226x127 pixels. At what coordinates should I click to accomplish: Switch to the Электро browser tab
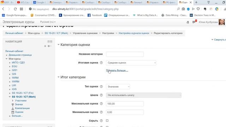[56, 2]
